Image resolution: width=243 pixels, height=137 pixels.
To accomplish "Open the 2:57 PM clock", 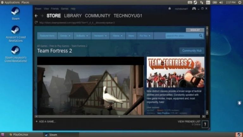I will tap(231, 2).
